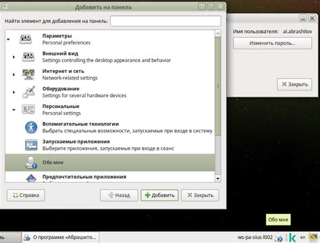
Task: Click Изменить пароль in user window
Action: point(272,43)
